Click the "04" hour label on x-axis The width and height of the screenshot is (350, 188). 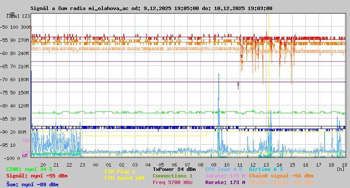click(148, 165)
